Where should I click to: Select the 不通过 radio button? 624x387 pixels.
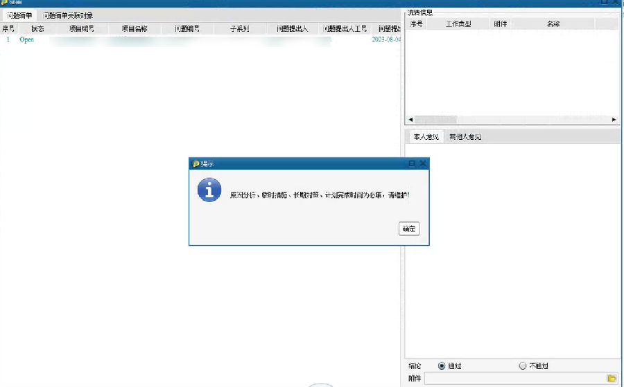pyautogui.click(x=523, y=366)
